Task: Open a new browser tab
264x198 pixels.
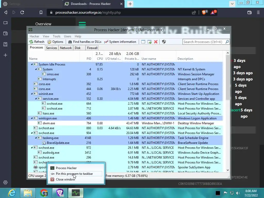Action: pos(130,4)
